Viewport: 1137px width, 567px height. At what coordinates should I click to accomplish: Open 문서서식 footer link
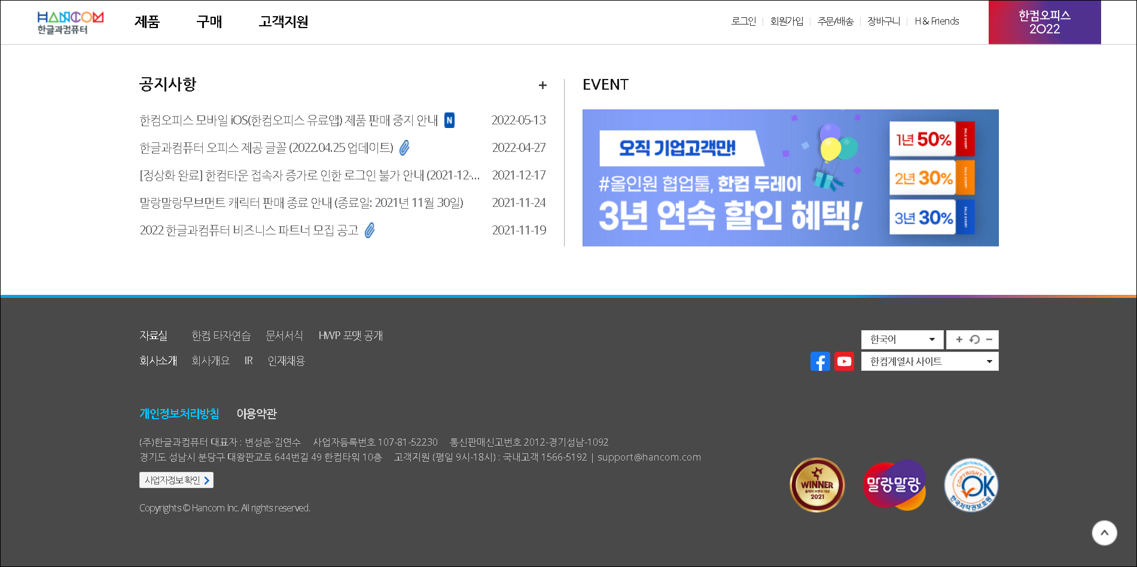click(284, 336)
